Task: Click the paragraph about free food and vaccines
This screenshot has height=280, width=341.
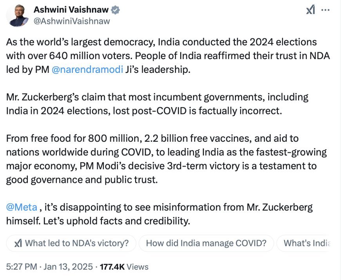Action: pyautogui.click(x=166, y=159)
